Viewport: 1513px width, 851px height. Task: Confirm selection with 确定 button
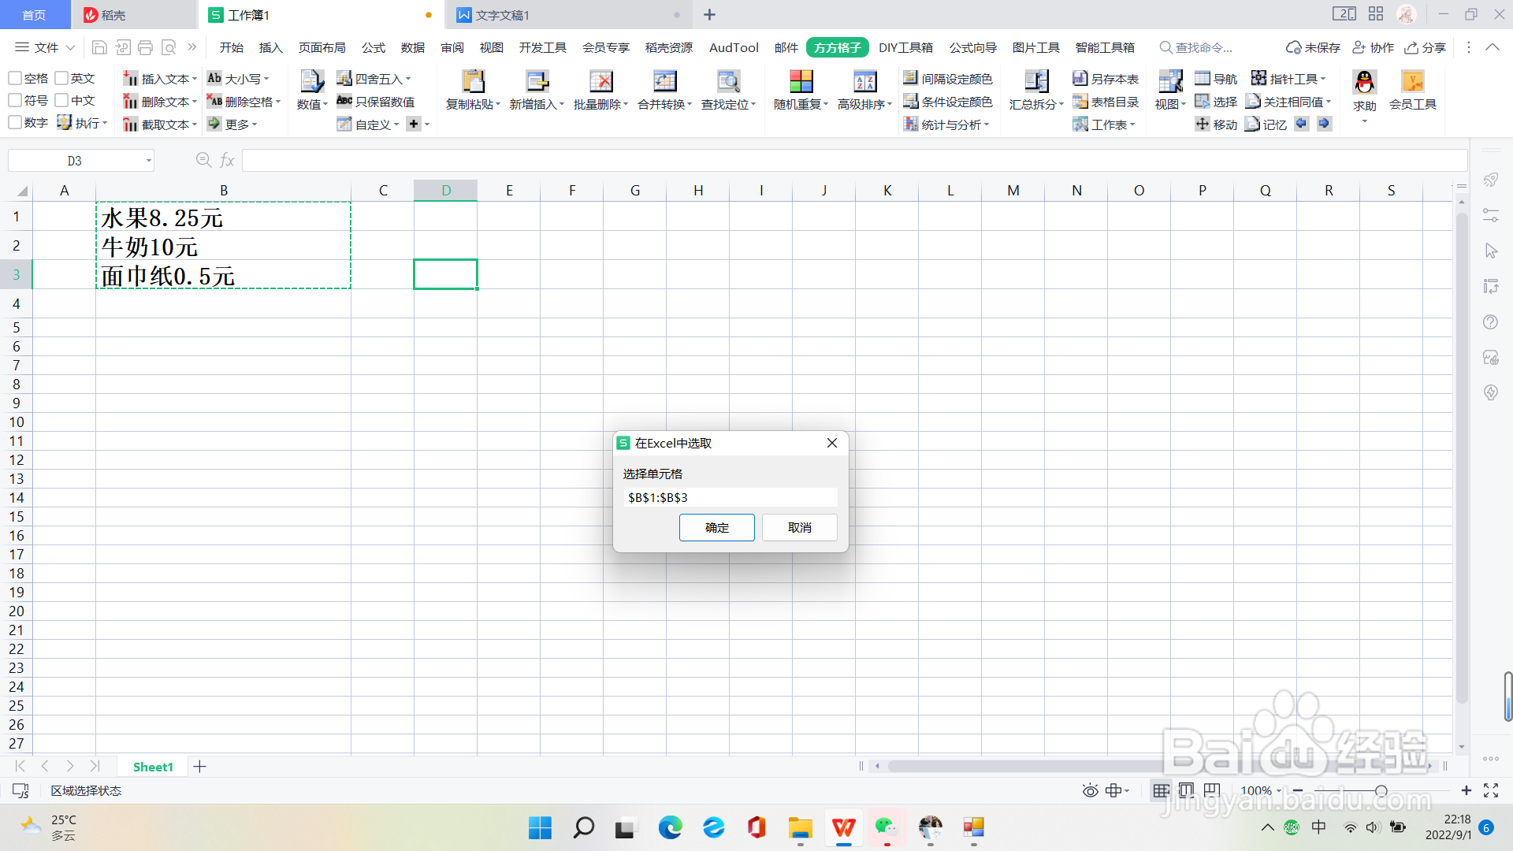coord(716,527)
